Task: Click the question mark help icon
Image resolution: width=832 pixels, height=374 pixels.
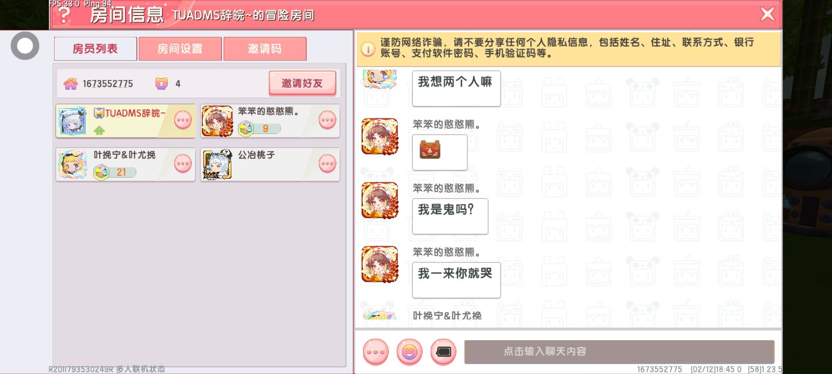Action: [64, 15]
